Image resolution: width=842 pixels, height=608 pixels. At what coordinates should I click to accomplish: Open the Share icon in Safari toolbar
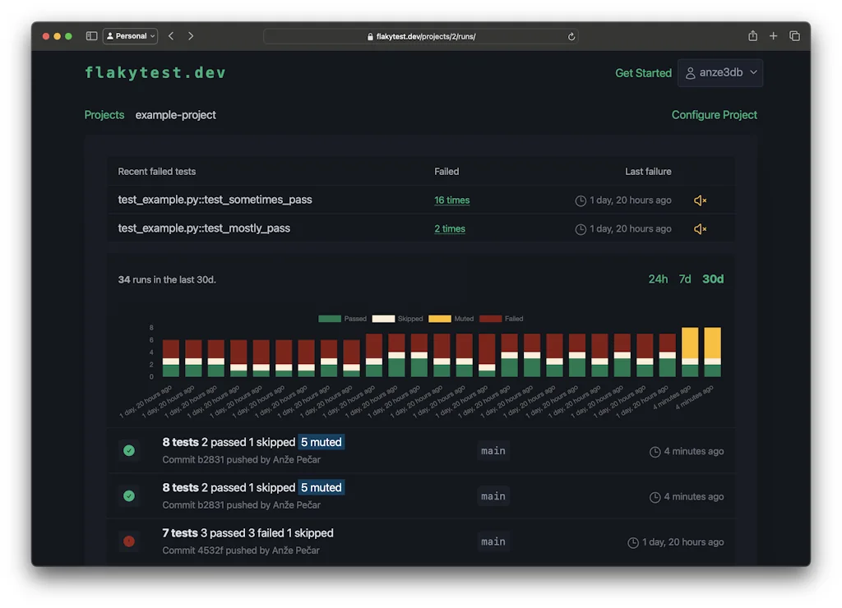(752, 36)
